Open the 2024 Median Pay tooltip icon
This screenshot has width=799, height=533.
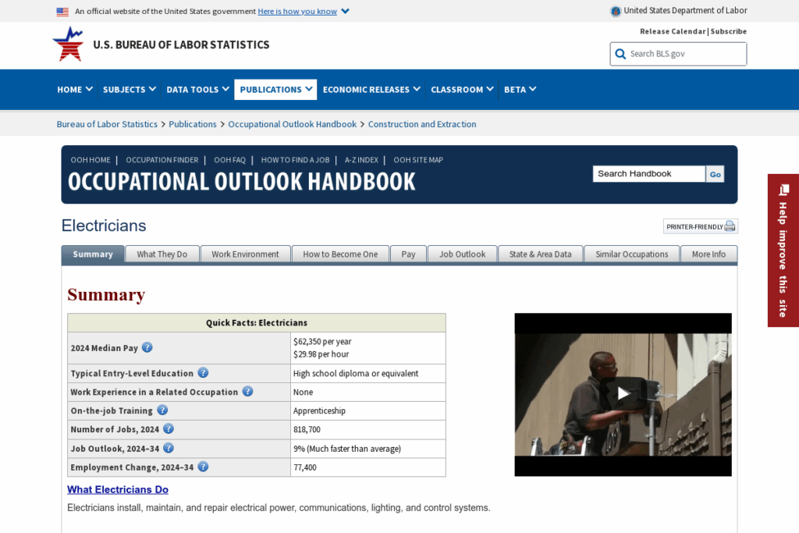coord(147,346)
